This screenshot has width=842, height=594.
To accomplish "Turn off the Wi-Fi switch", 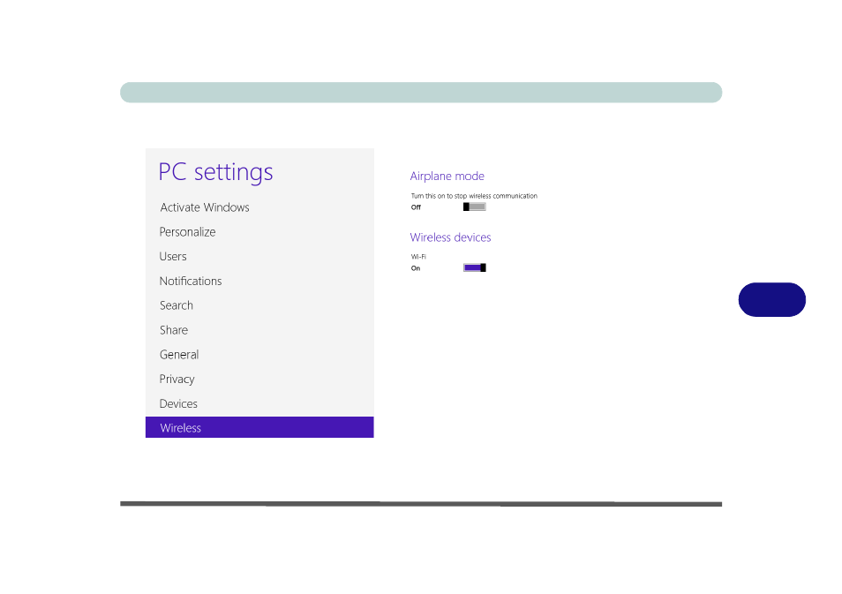I will pos(474,267).
